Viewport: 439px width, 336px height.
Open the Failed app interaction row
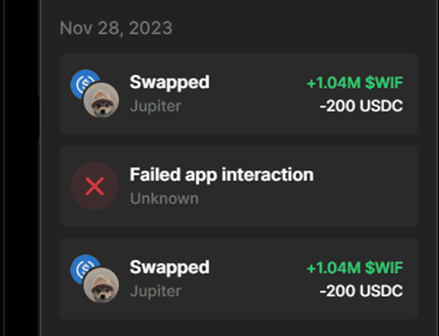click(238, 187)
